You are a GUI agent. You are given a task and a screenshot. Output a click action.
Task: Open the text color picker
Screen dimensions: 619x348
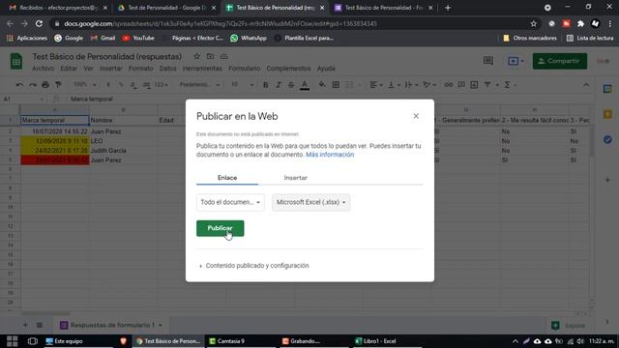[305, 85]
